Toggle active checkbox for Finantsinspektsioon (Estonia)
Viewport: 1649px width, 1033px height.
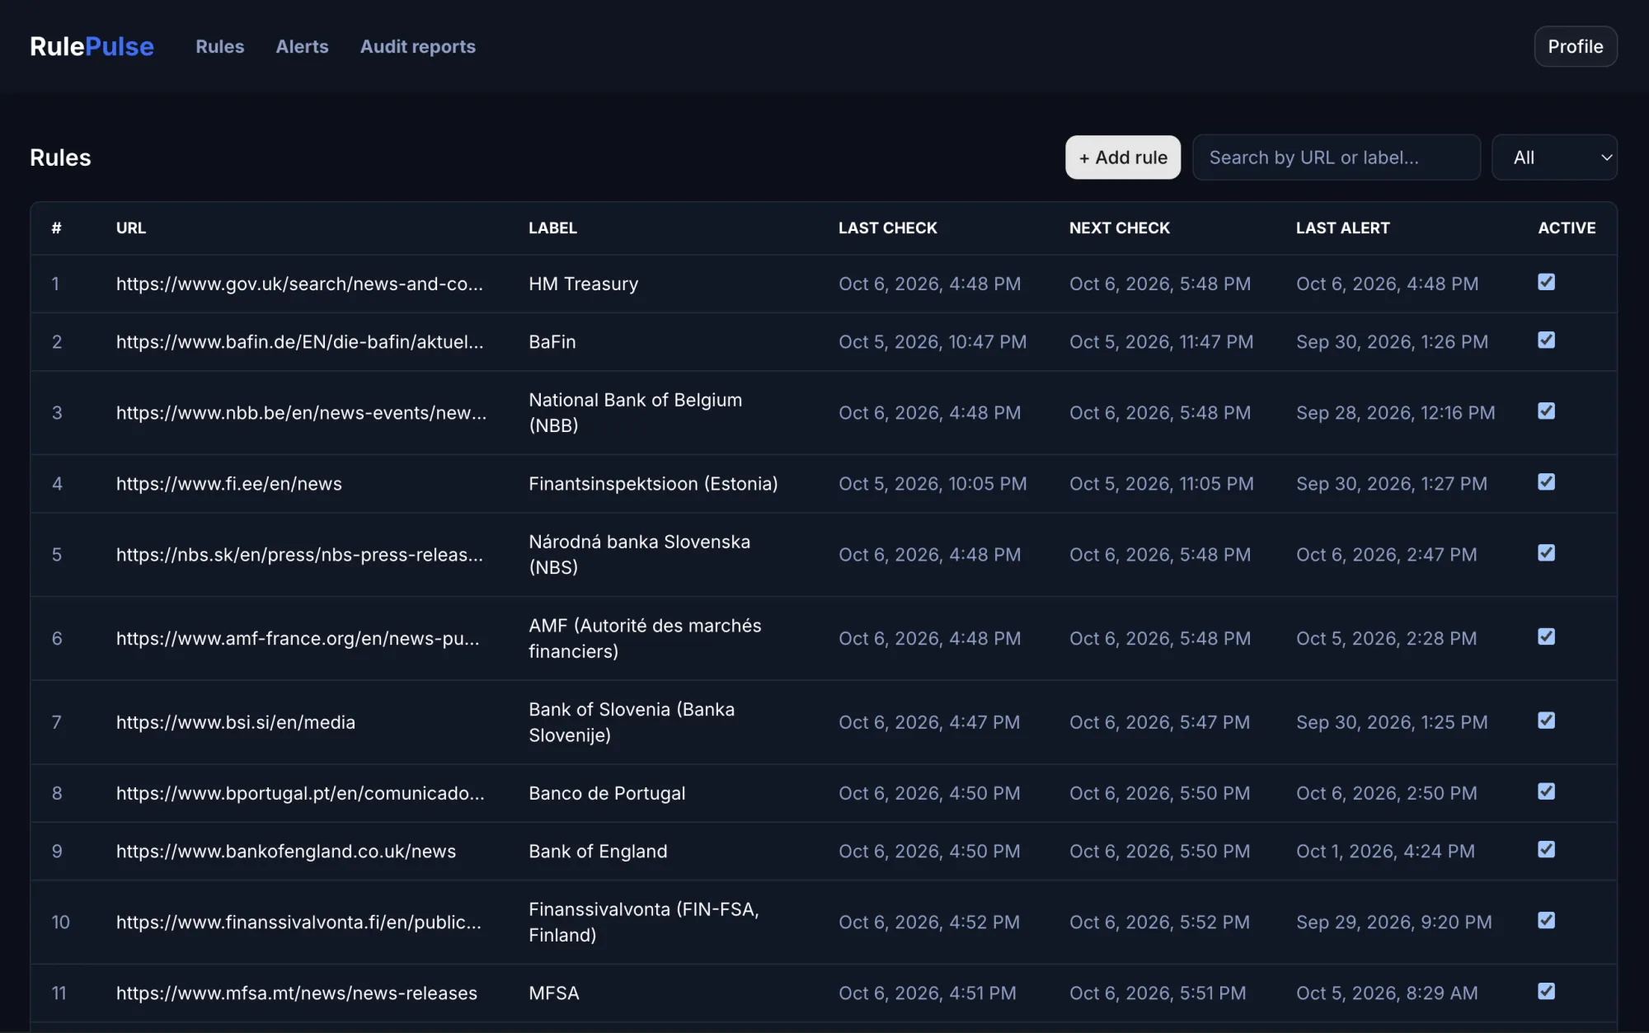click(1546, 481)
